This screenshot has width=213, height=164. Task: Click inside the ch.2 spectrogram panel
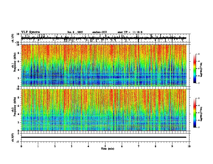[104, 110]
